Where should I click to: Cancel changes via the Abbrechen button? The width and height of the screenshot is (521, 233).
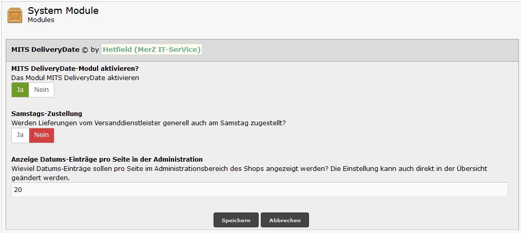coord(285,220)
